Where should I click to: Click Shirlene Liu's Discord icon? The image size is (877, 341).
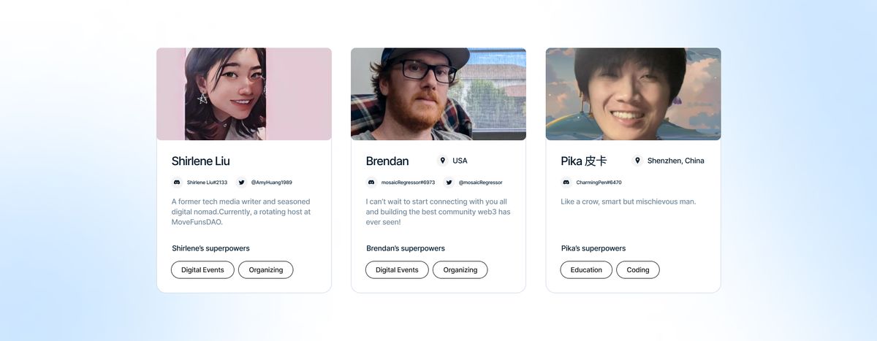pyautogui.click(x=177, y=183)
